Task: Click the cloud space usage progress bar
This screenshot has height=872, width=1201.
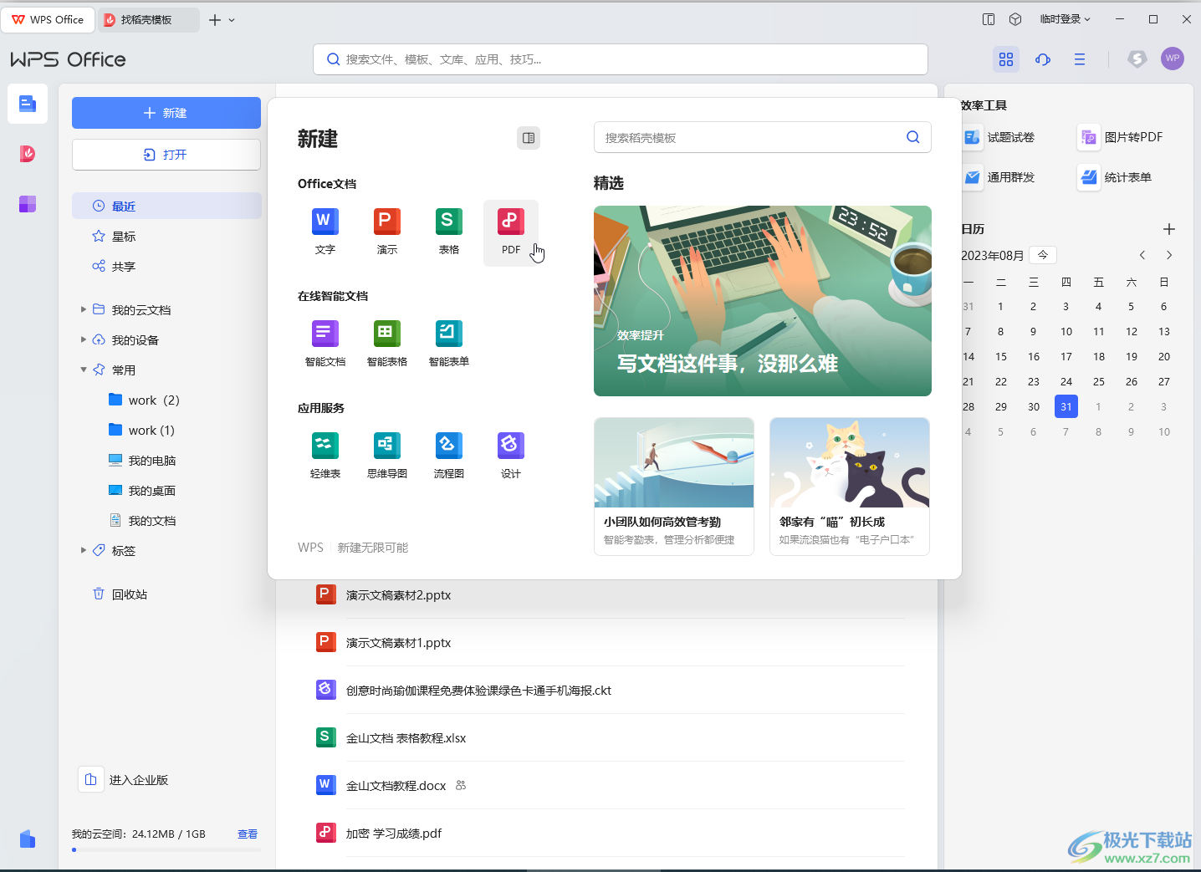Action: coord(166,849)
